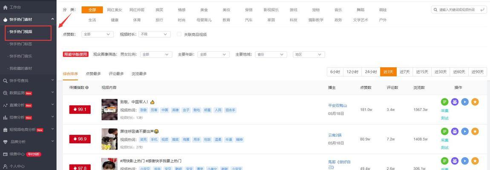Collapse the 快手热门素材 sidebar section
This screenshot has height=170, width=490.
tap(52, 19)
